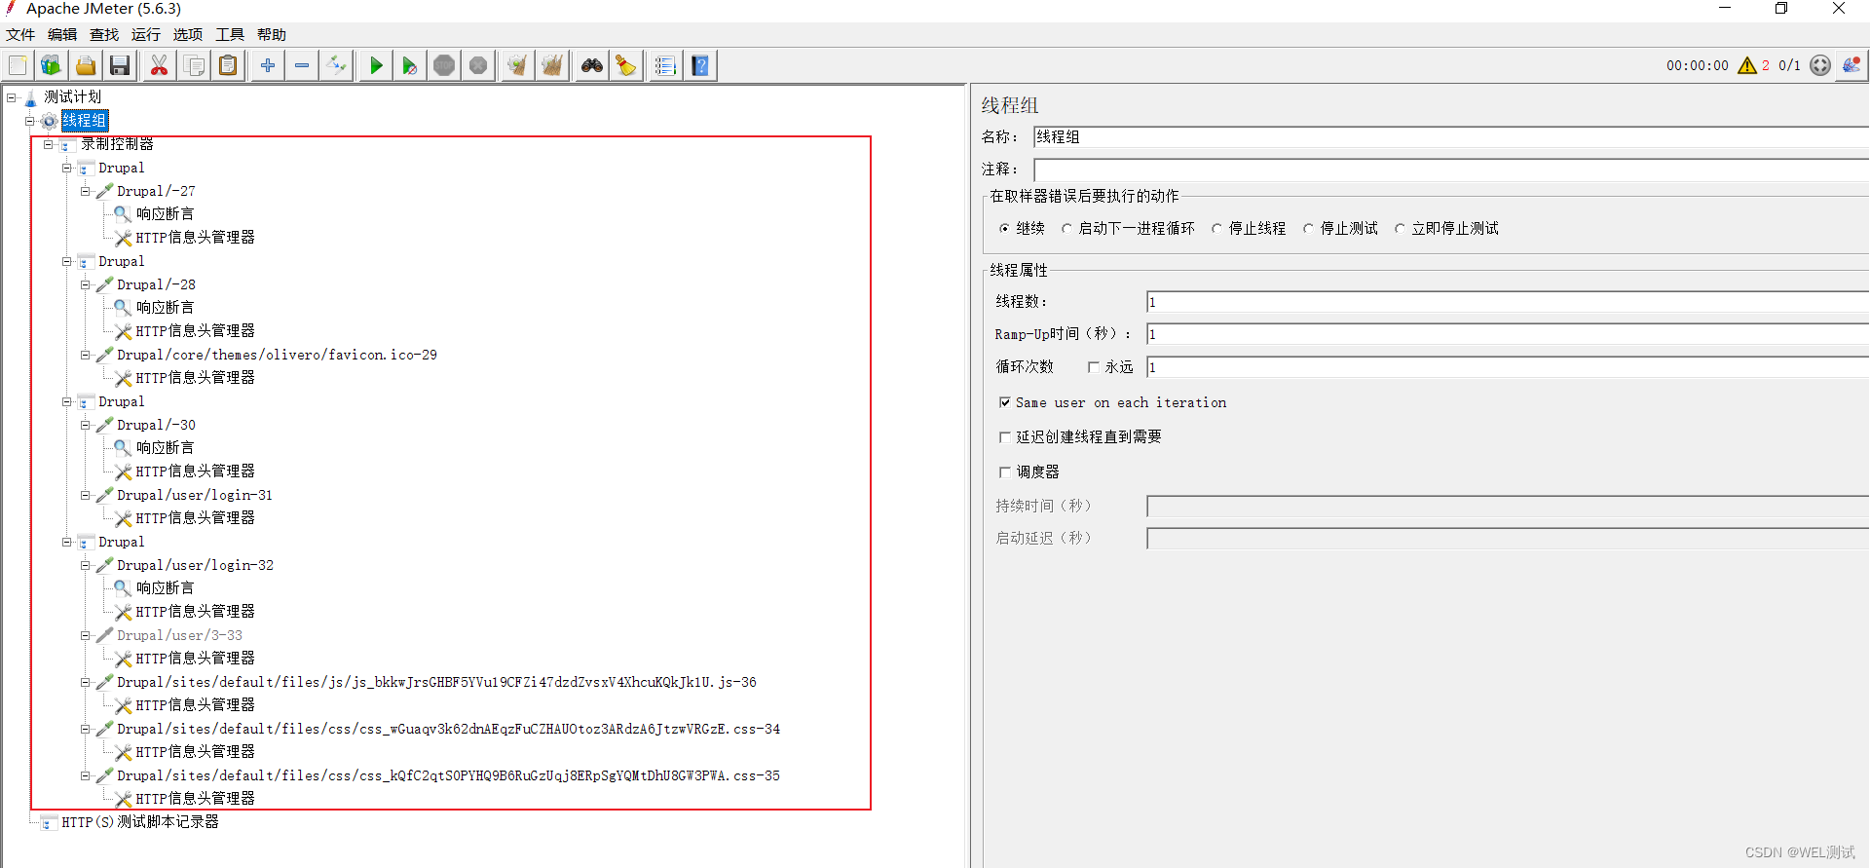Click the Help question mark icon
1870x868 pixels.
click(700, 65)
